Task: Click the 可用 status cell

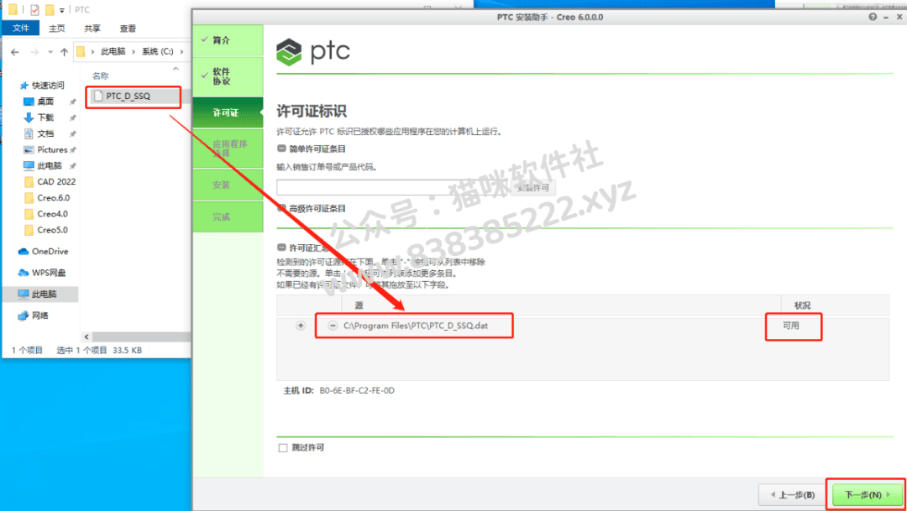Action: 791,326
